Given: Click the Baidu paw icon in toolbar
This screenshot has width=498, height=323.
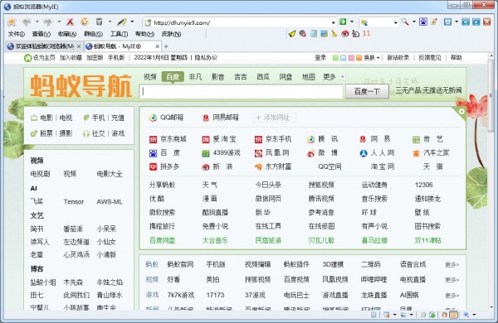Looking at the screenshot, I should point(423,22).
